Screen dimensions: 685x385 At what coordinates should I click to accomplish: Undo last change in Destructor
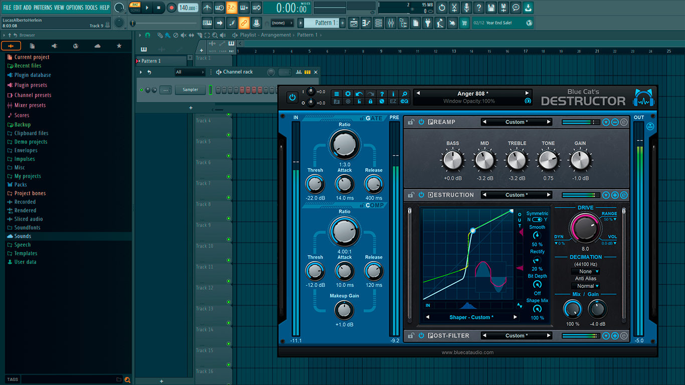coord(359,94)
